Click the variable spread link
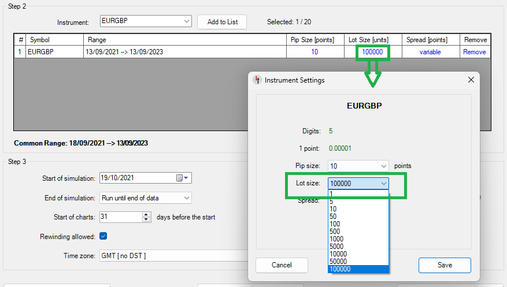This screenshot has height=287, width=507. tap(430, 52)
